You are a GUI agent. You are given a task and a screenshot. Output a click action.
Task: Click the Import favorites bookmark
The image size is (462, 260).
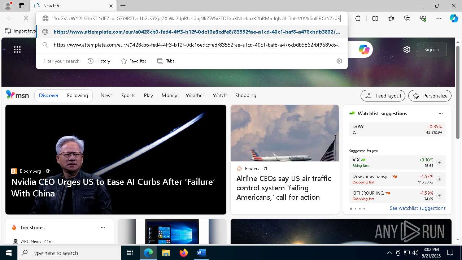click(x=21, y=31)
